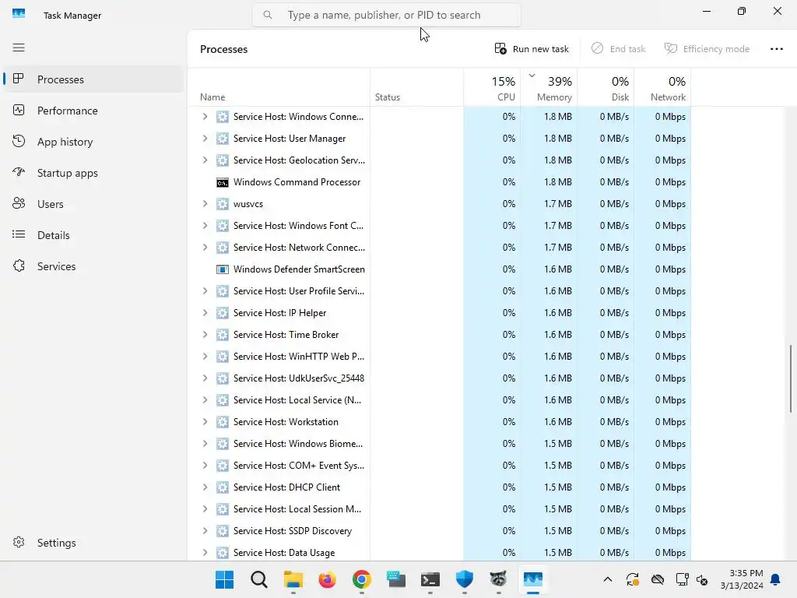The image size is (797, 598).
Task: Select Service Host: COM+ Event Sys... row
Action: [x=439, y=466]
